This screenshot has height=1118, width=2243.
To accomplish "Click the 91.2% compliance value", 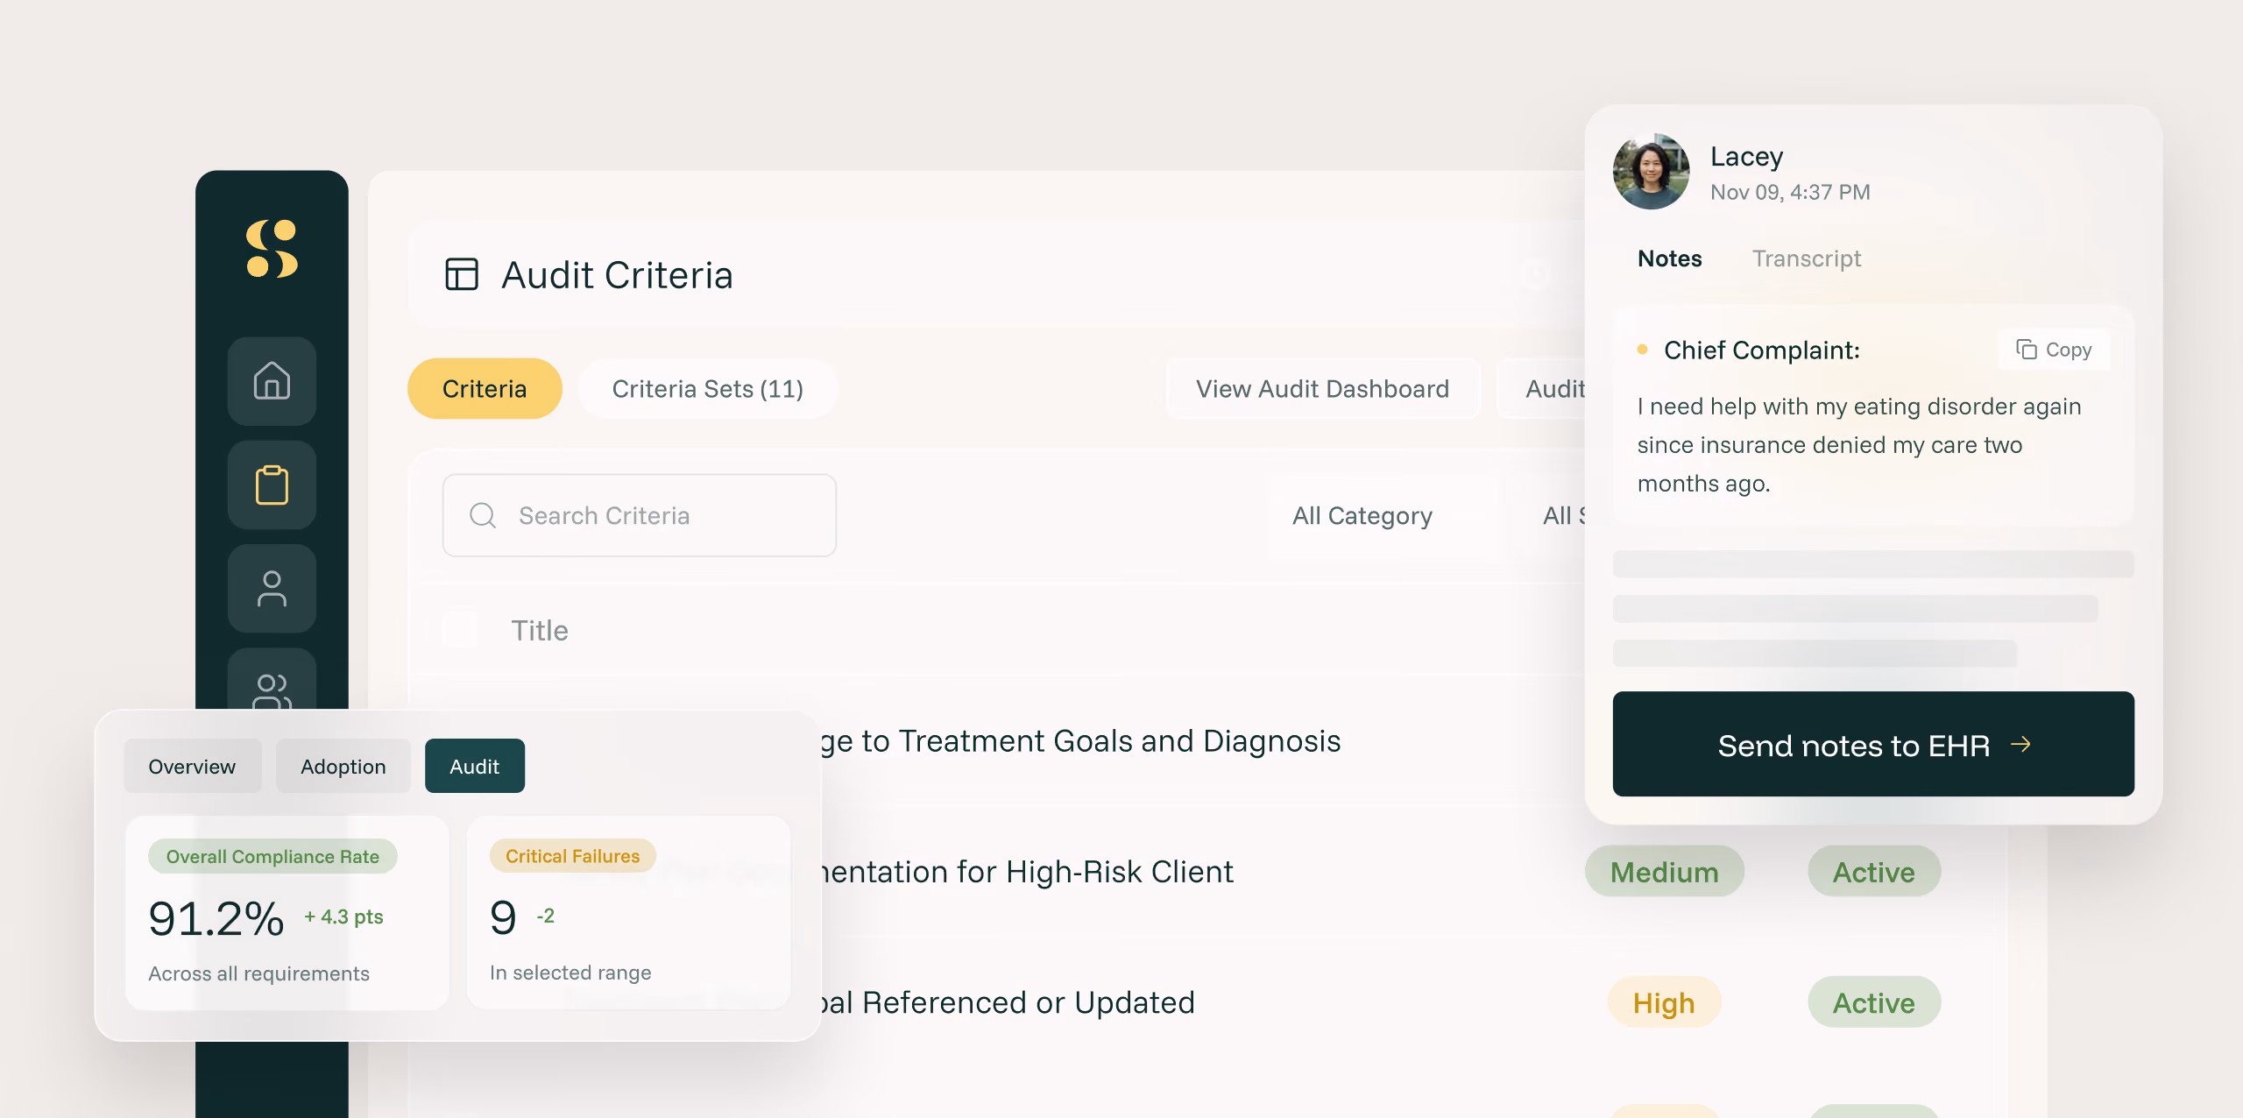I will pyautogui.click(x=216, y=918).
